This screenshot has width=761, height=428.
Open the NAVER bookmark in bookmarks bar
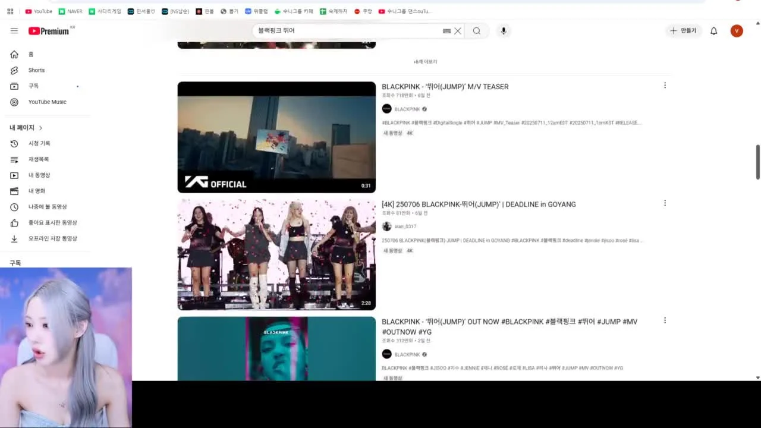[70, 11]
